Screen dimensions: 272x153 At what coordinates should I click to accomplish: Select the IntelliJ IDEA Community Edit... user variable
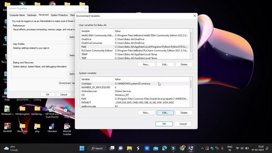click(135, 35)
